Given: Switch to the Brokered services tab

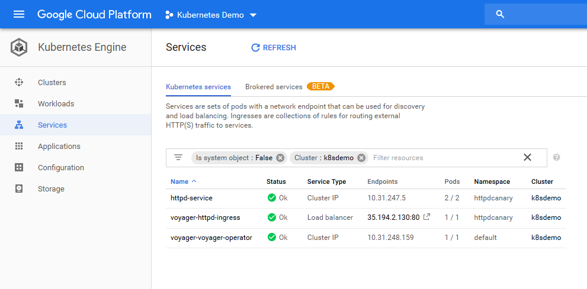Looking at the screenshot, I should 274,87.
